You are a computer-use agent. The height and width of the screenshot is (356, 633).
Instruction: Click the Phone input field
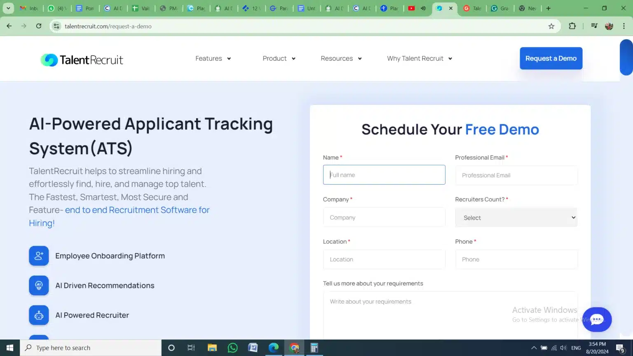tap(516, 259)
